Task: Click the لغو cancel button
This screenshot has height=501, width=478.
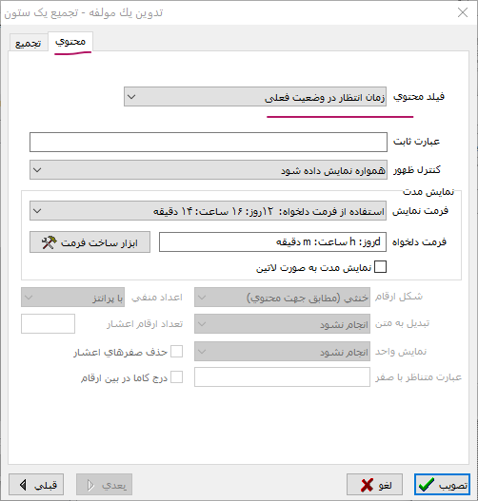Action: (374, 485)
